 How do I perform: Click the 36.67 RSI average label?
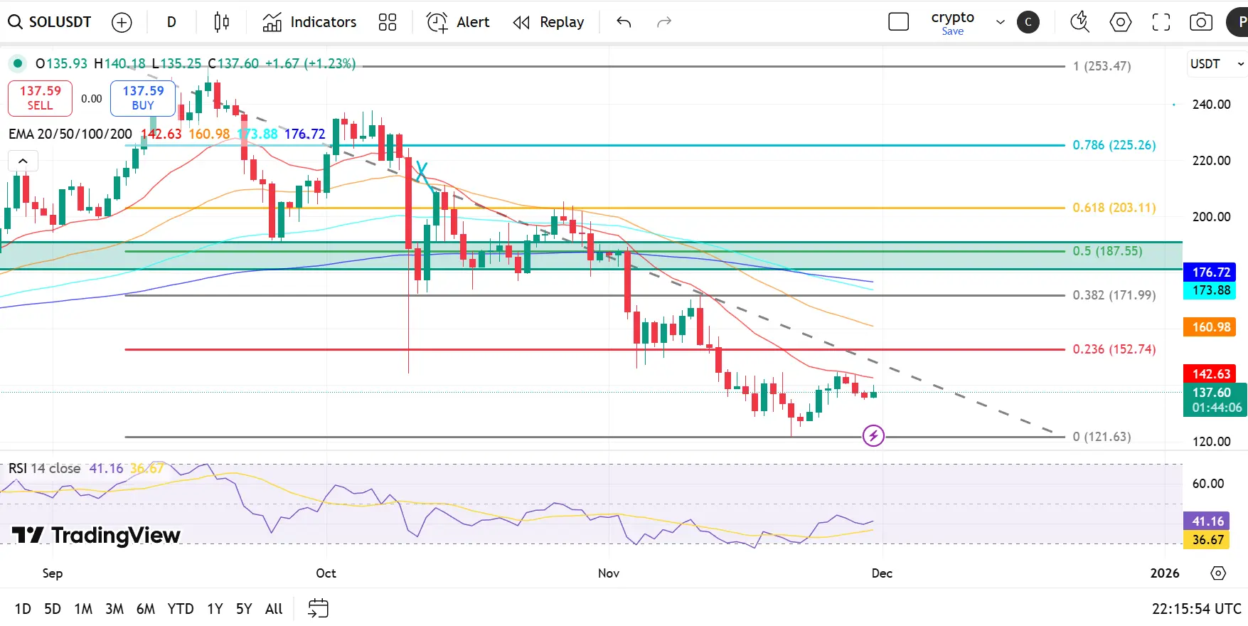pos(1207,540)
